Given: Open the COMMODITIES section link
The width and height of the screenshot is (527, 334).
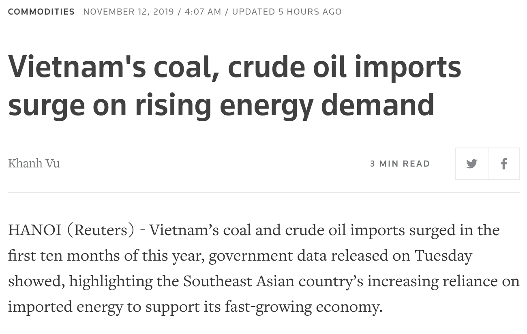Looking at the screenshot, I should tap(41, 12).
